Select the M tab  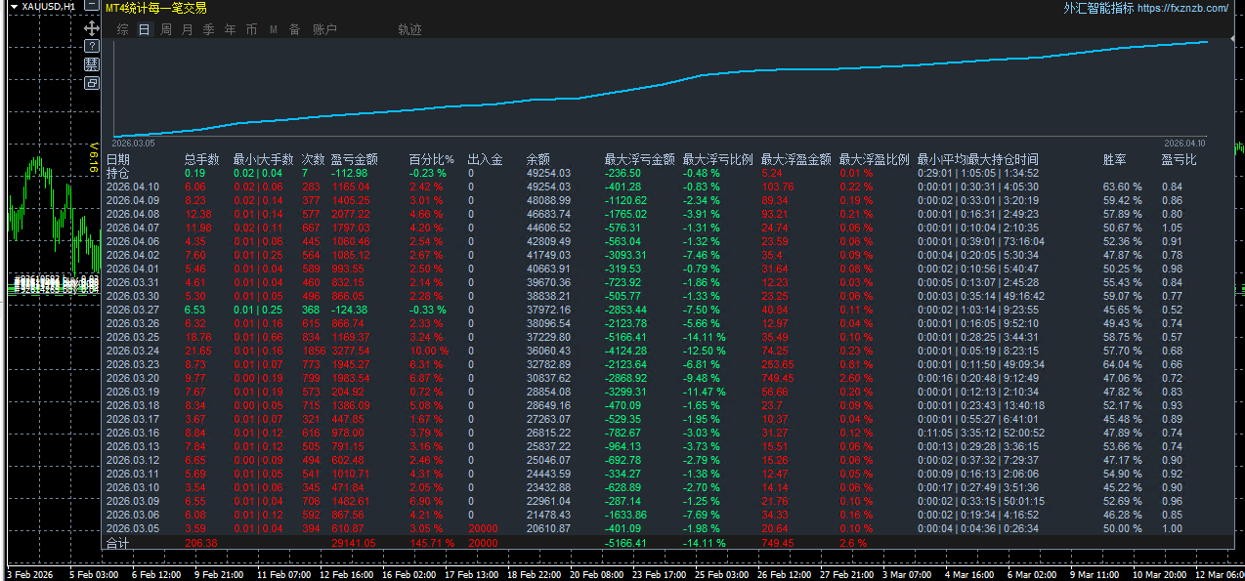[273, 30]
